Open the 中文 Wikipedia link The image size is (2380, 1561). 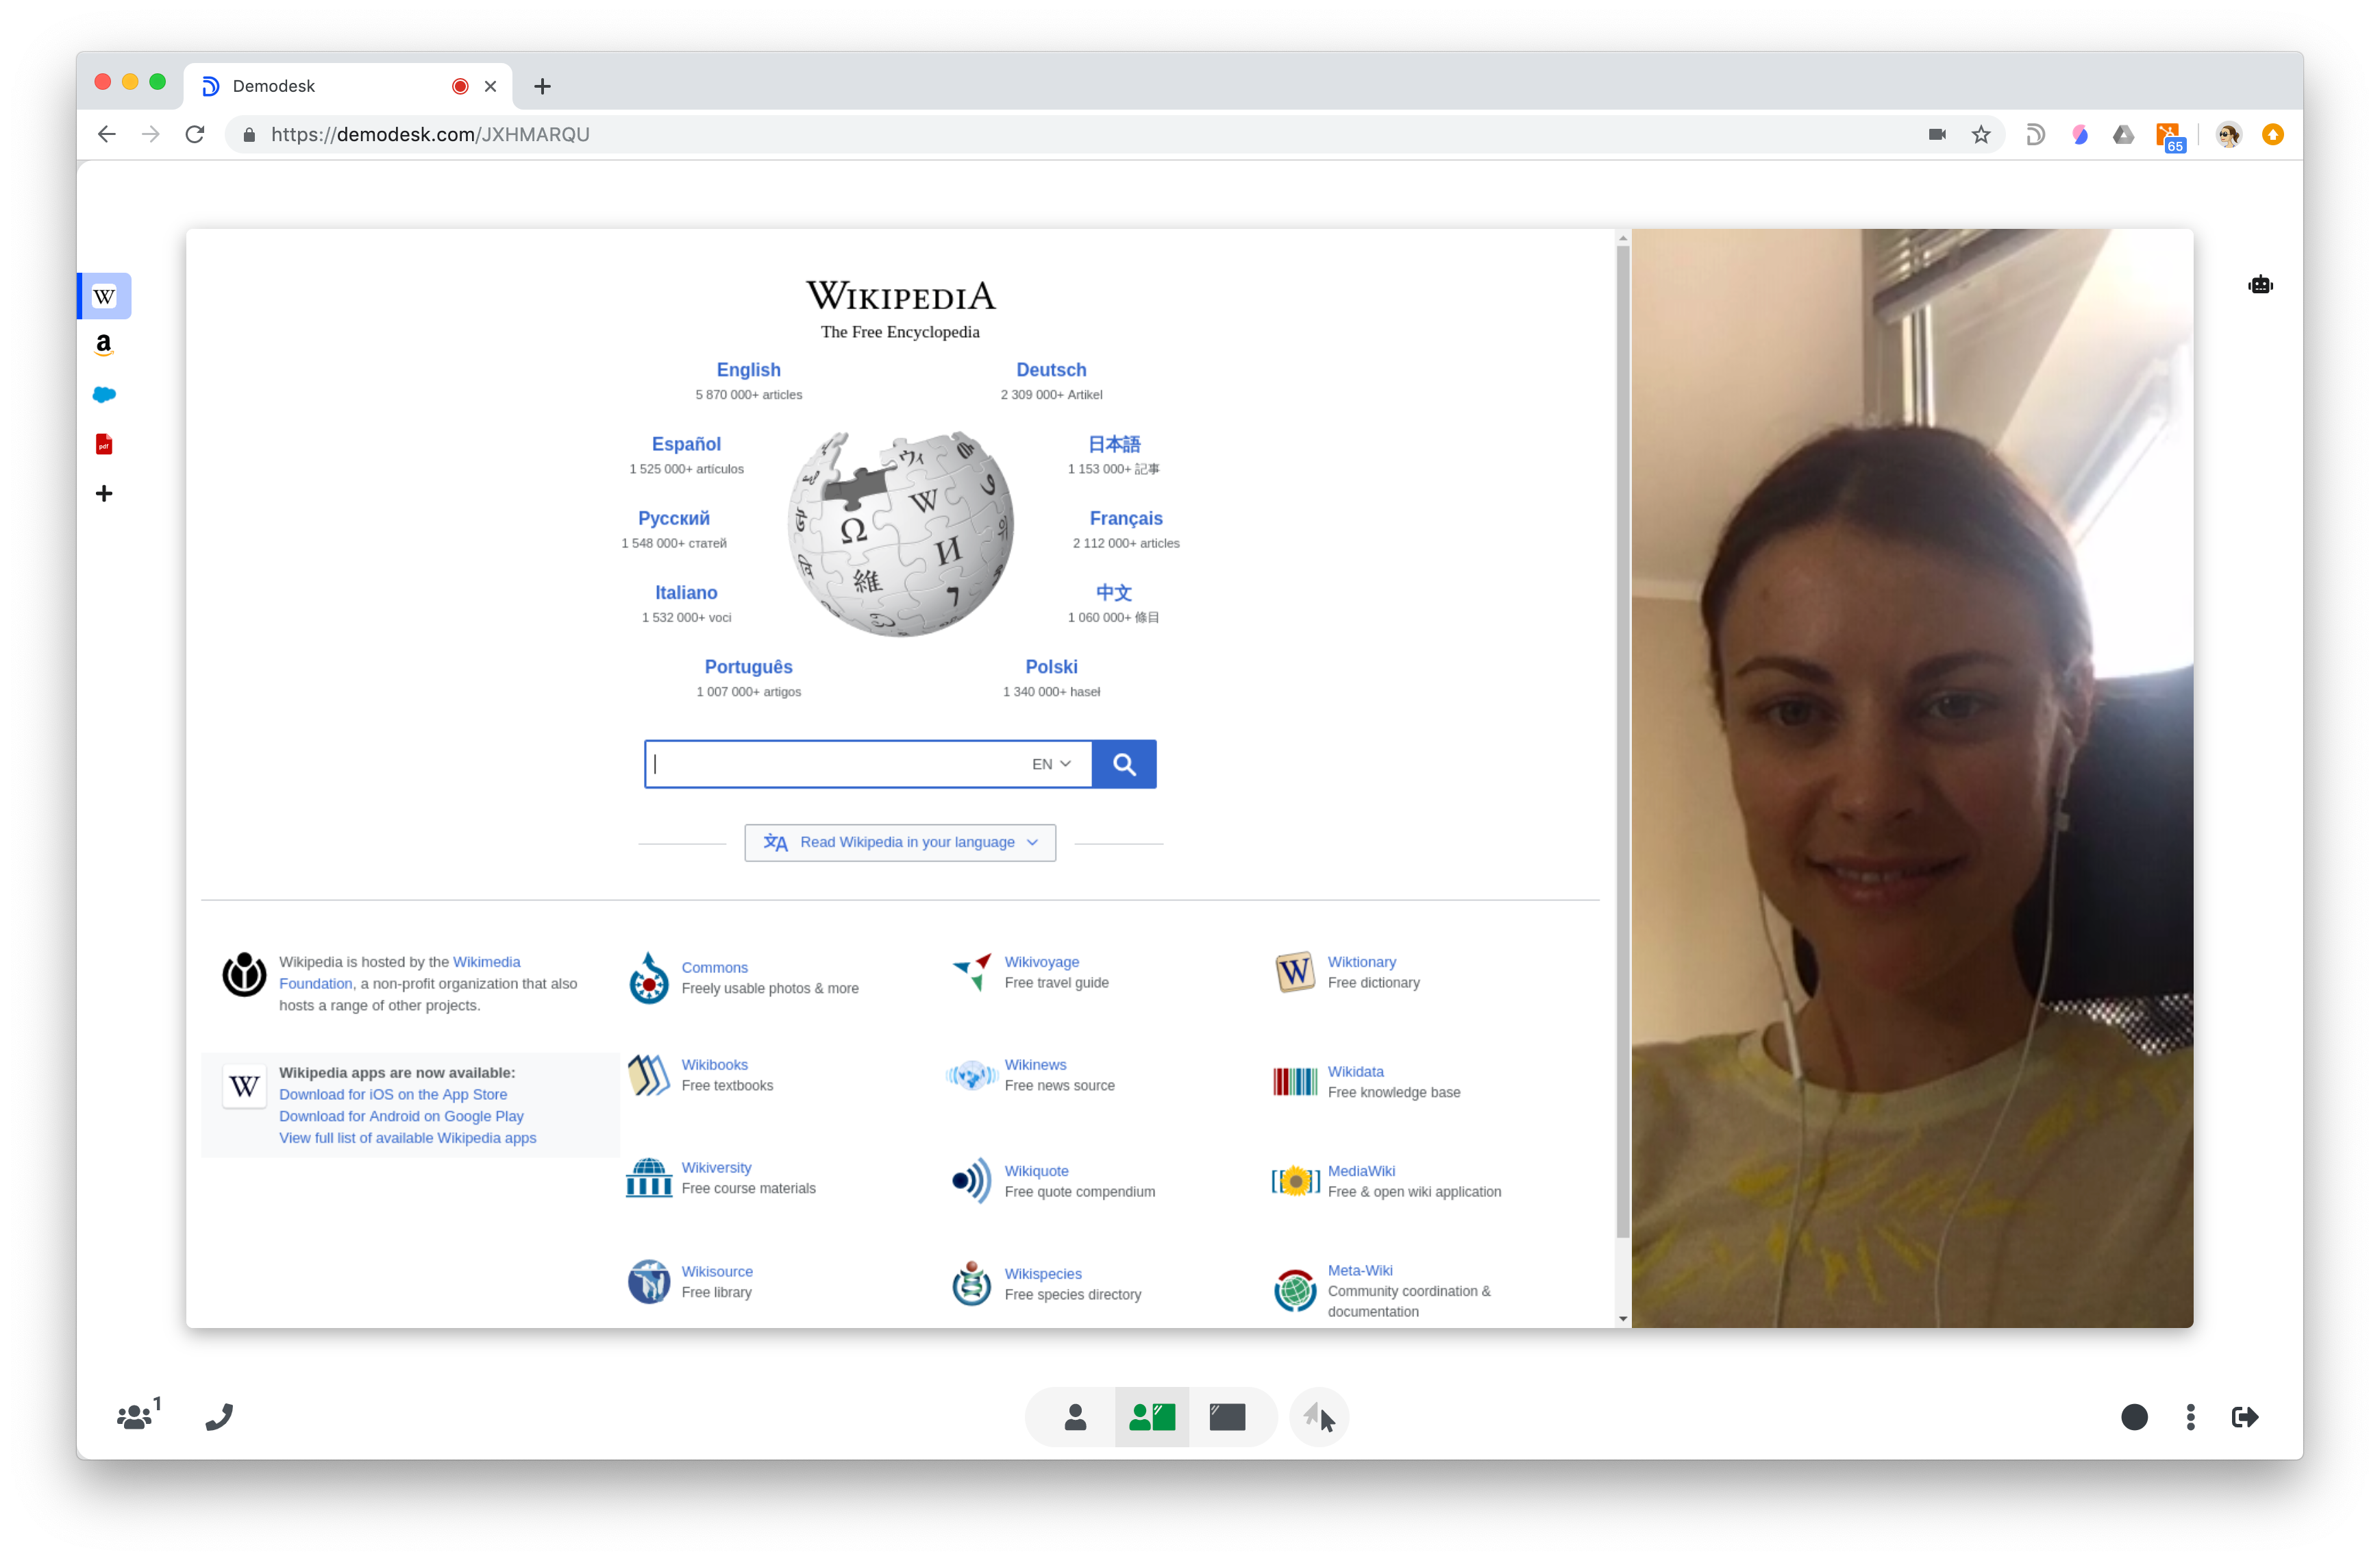coord(1114,592)
